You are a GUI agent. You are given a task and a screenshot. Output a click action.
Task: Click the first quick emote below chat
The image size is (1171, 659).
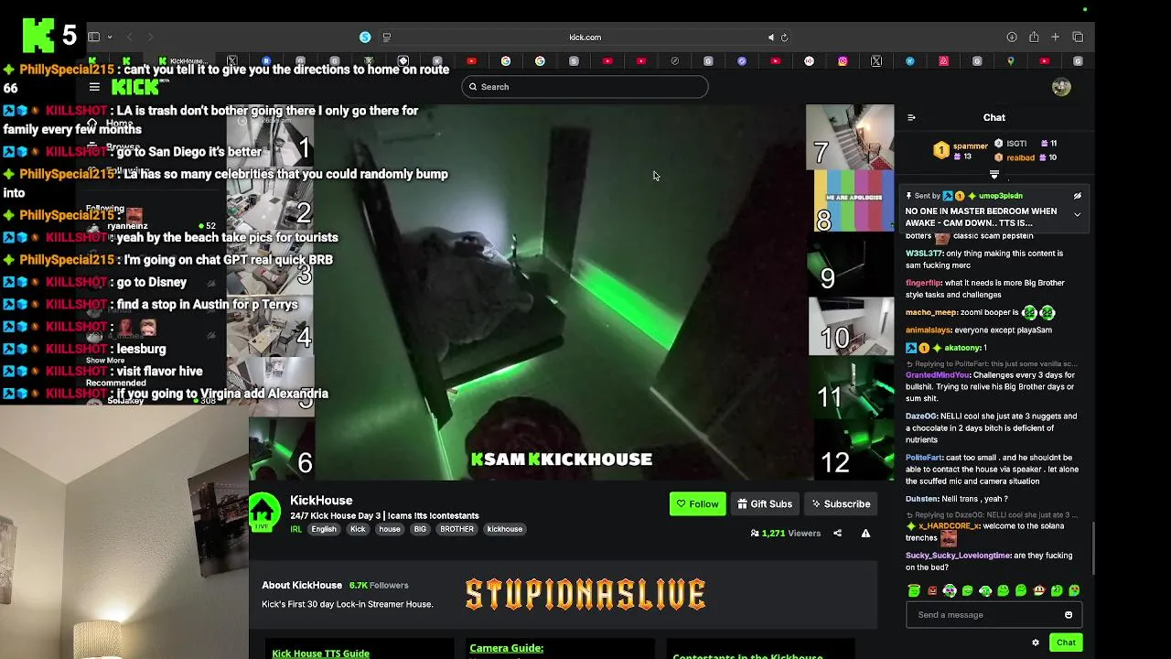pos(913,591)
